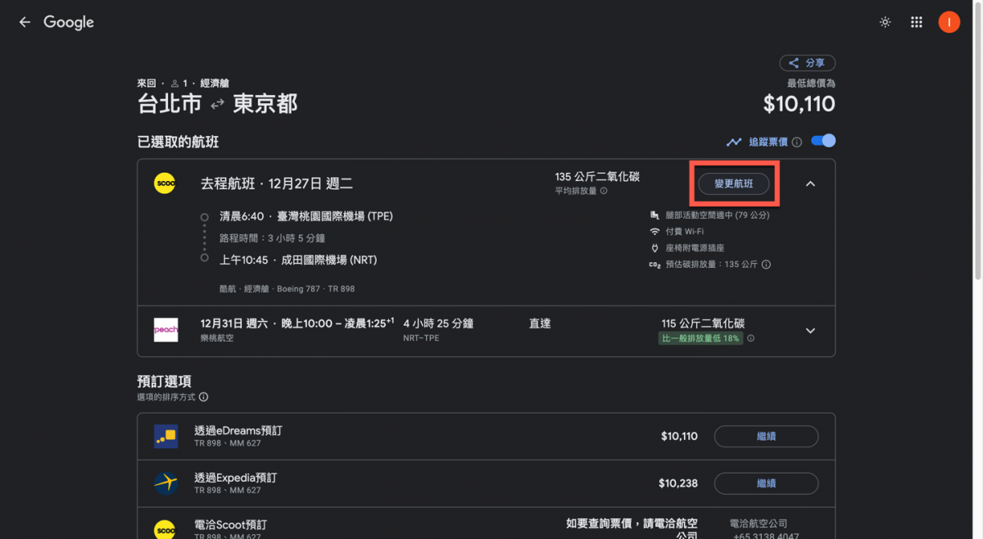This screenshot has height=539, width=983.
Task: Open the Google logo home link
Action: (x=69, y=23)
